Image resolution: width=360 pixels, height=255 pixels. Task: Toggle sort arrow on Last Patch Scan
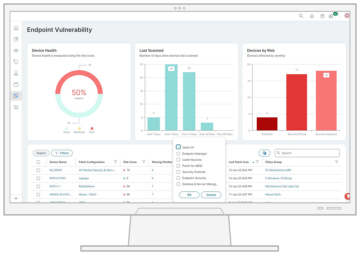253,162
